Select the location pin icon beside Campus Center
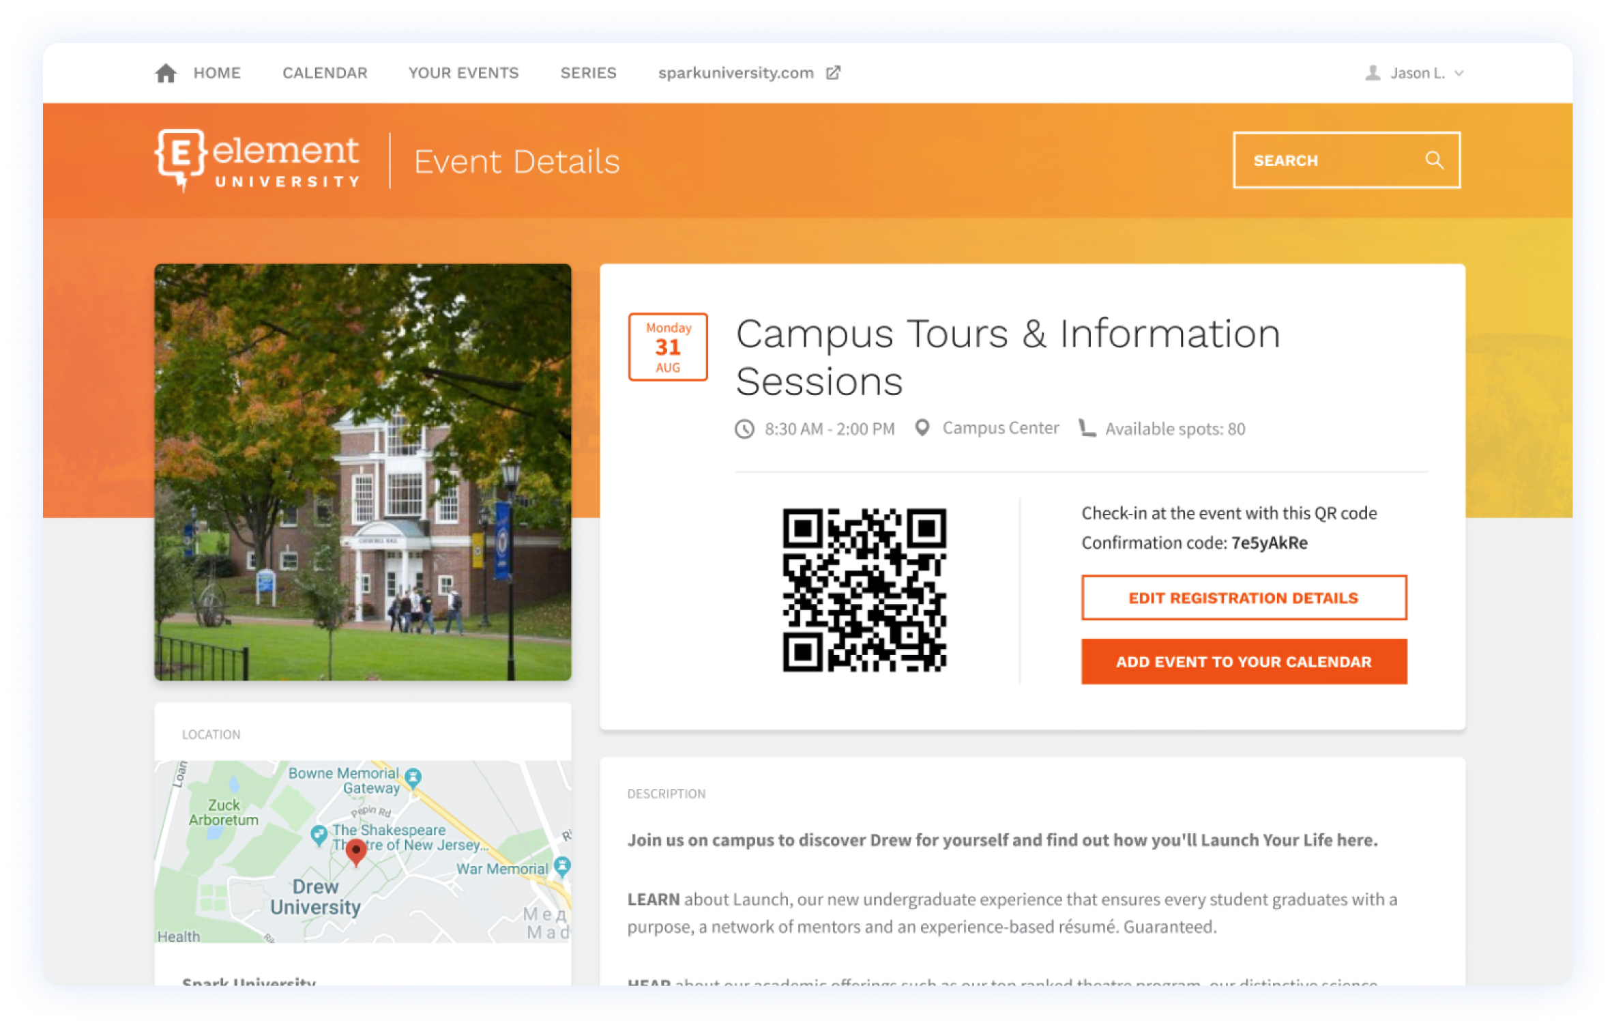Viewport: 1612px width, 1025px height. [x=922, y=427]
